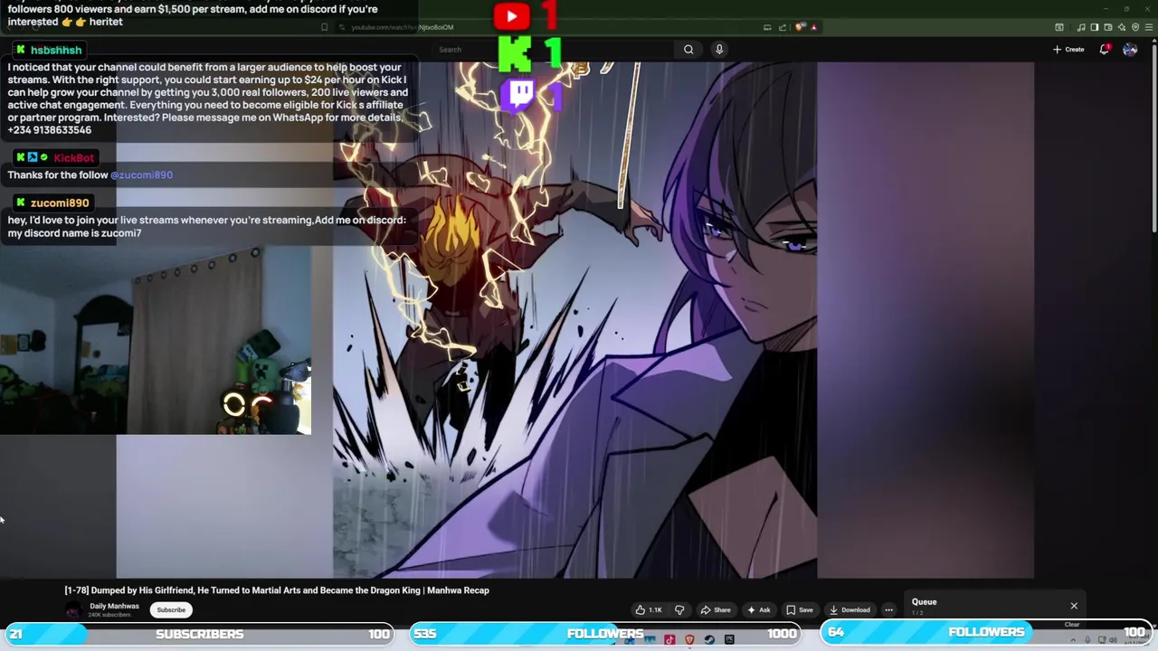Click the address bar share page icon
Viewport: 1158px width, 651px height.
pyautogui.click(x=783, y=27)
